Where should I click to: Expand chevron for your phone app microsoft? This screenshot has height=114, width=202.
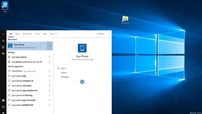point(49,100)
